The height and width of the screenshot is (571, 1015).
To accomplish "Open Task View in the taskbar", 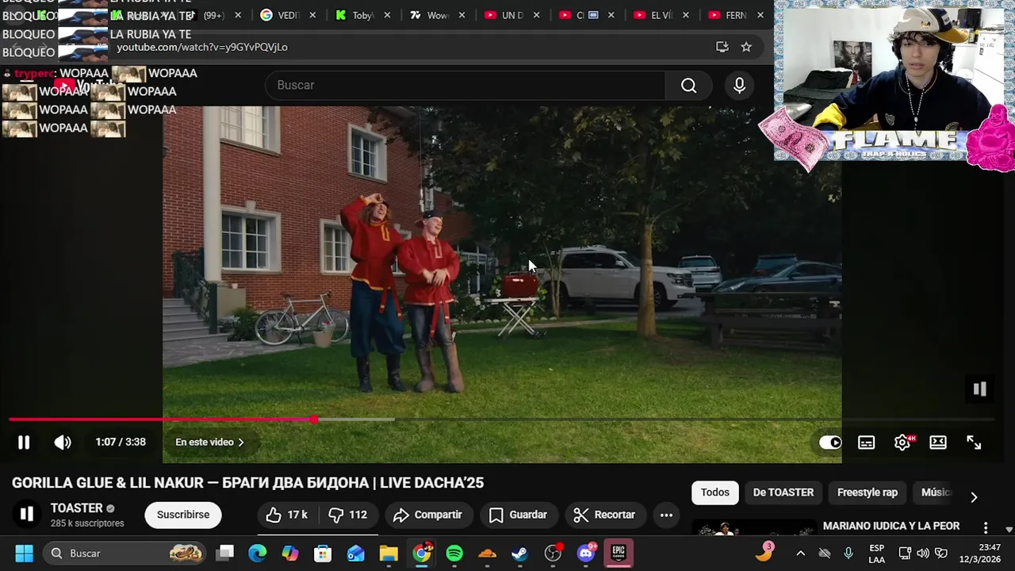I will point(226,553).
